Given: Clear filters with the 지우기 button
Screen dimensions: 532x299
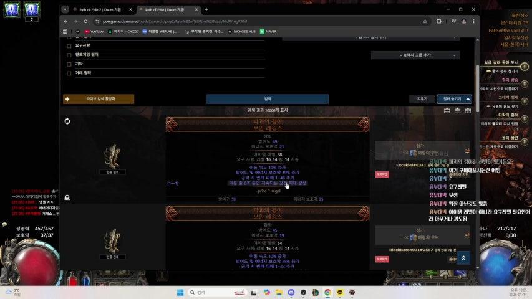Looking at the screenshot, I should click(x=422, y=99).
